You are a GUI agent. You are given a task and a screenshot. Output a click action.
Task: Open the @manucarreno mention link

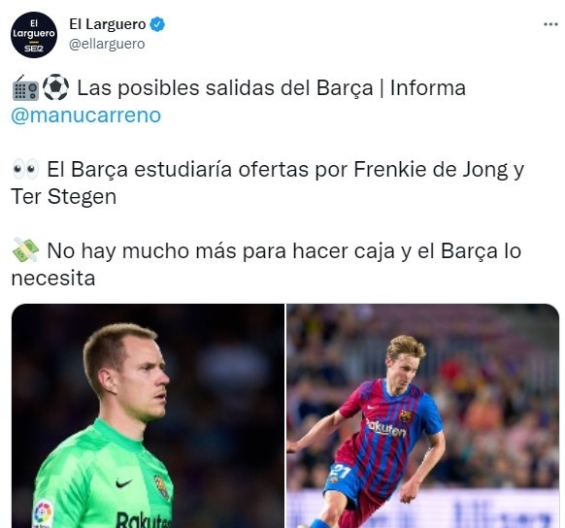pos(86,115)
